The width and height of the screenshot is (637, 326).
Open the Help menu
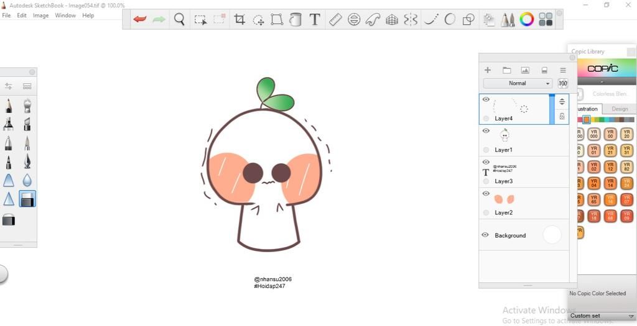pyautogui.click(x=88, y=16)
